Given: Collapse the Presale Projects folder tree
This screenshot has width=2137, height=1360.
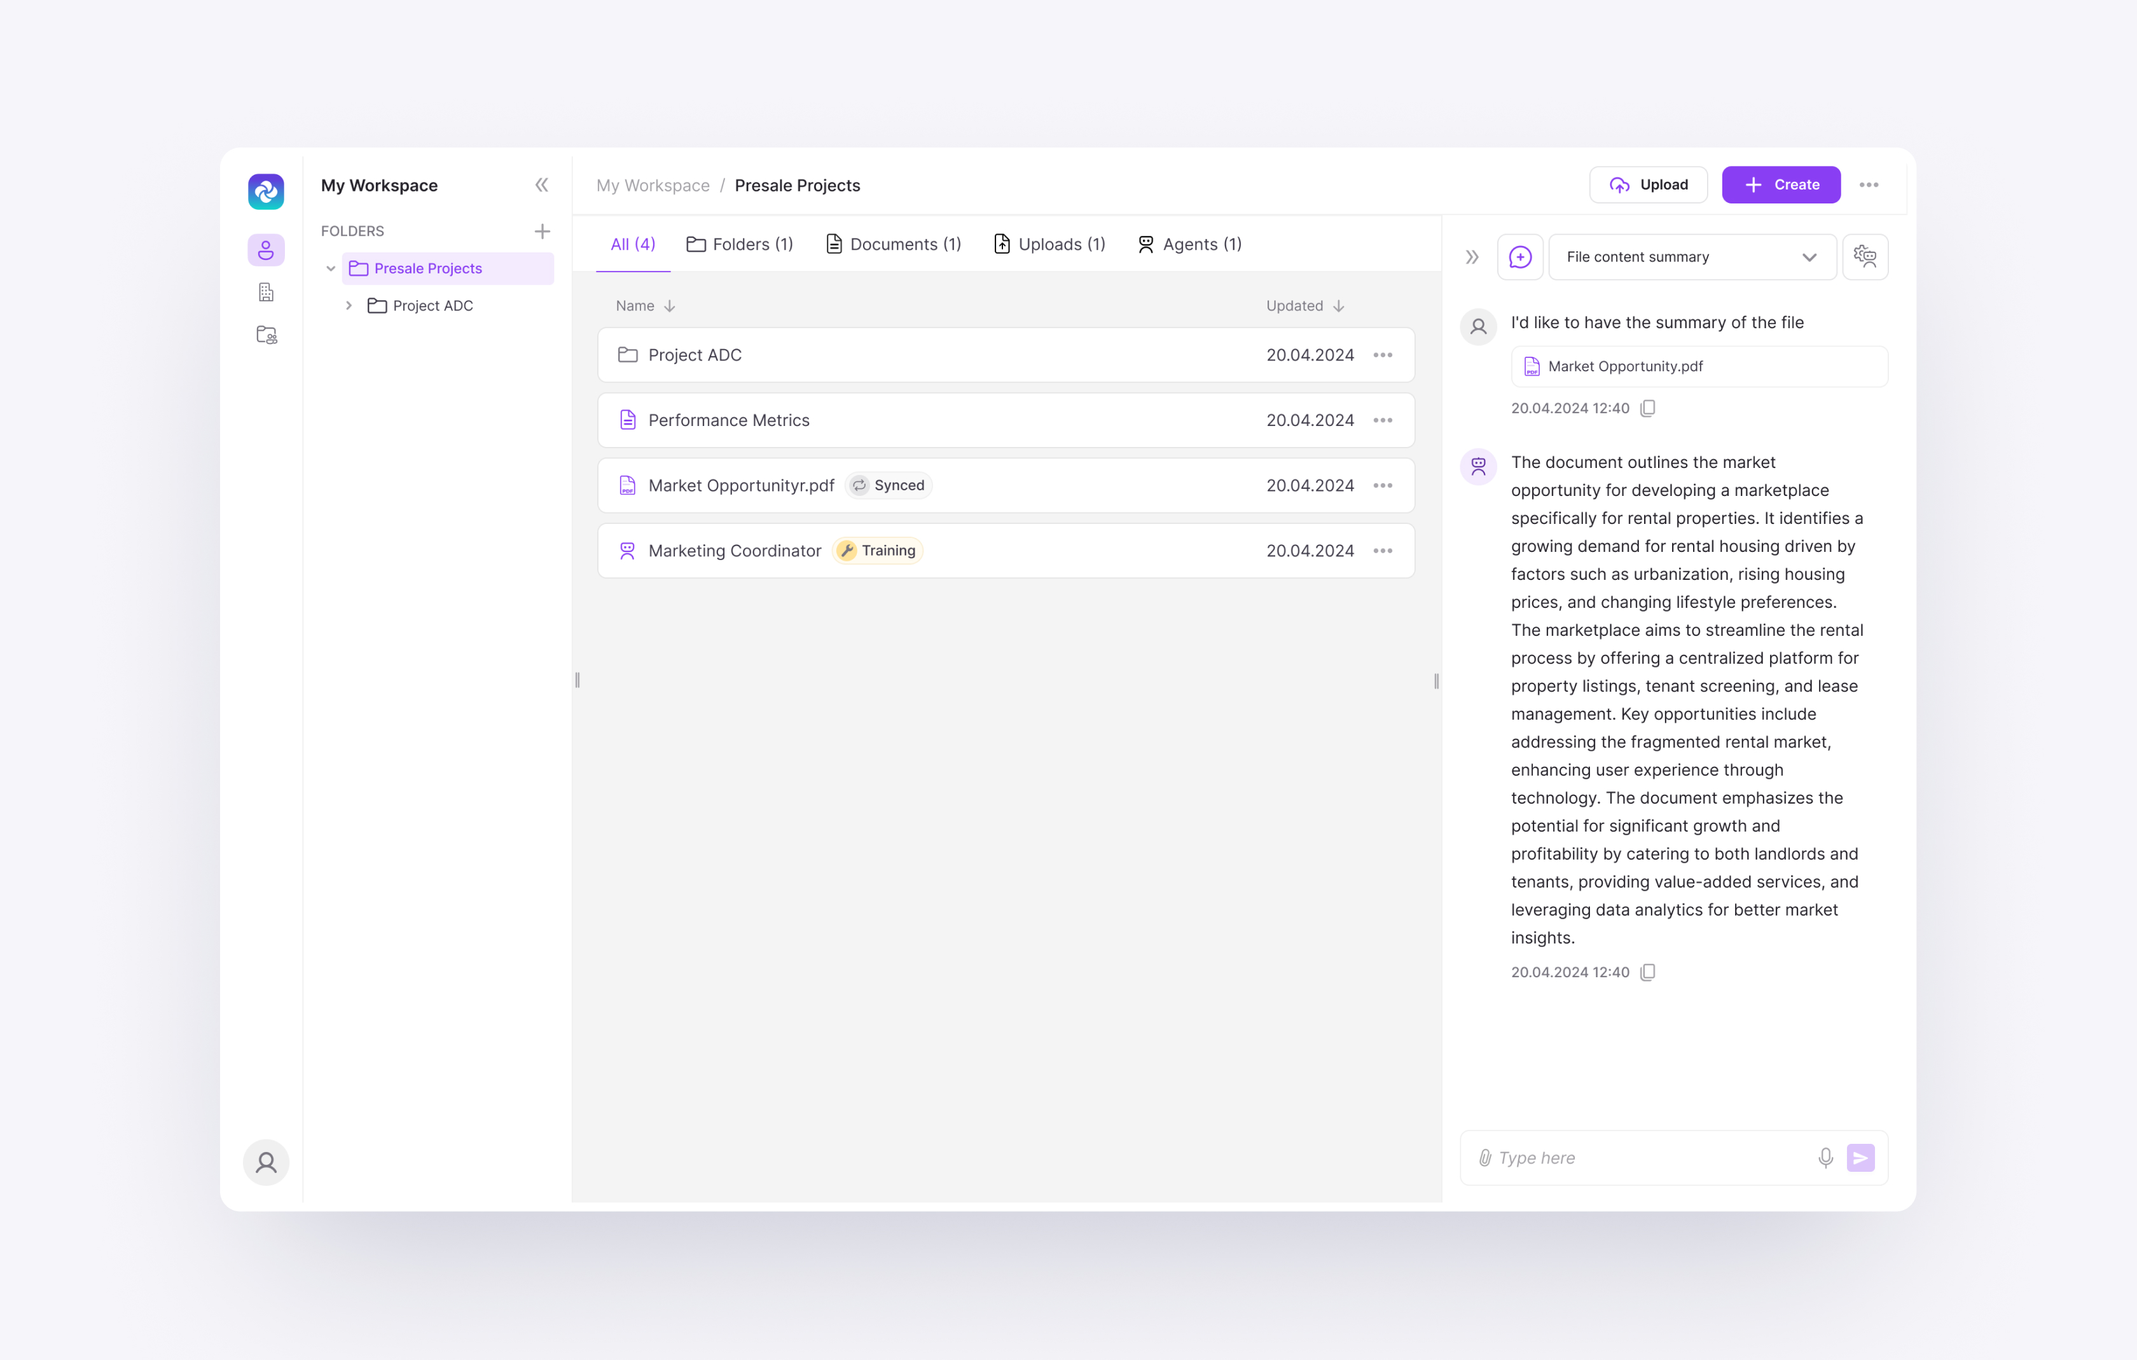Looking at the screenshot, I should click(x=331, y=268).
